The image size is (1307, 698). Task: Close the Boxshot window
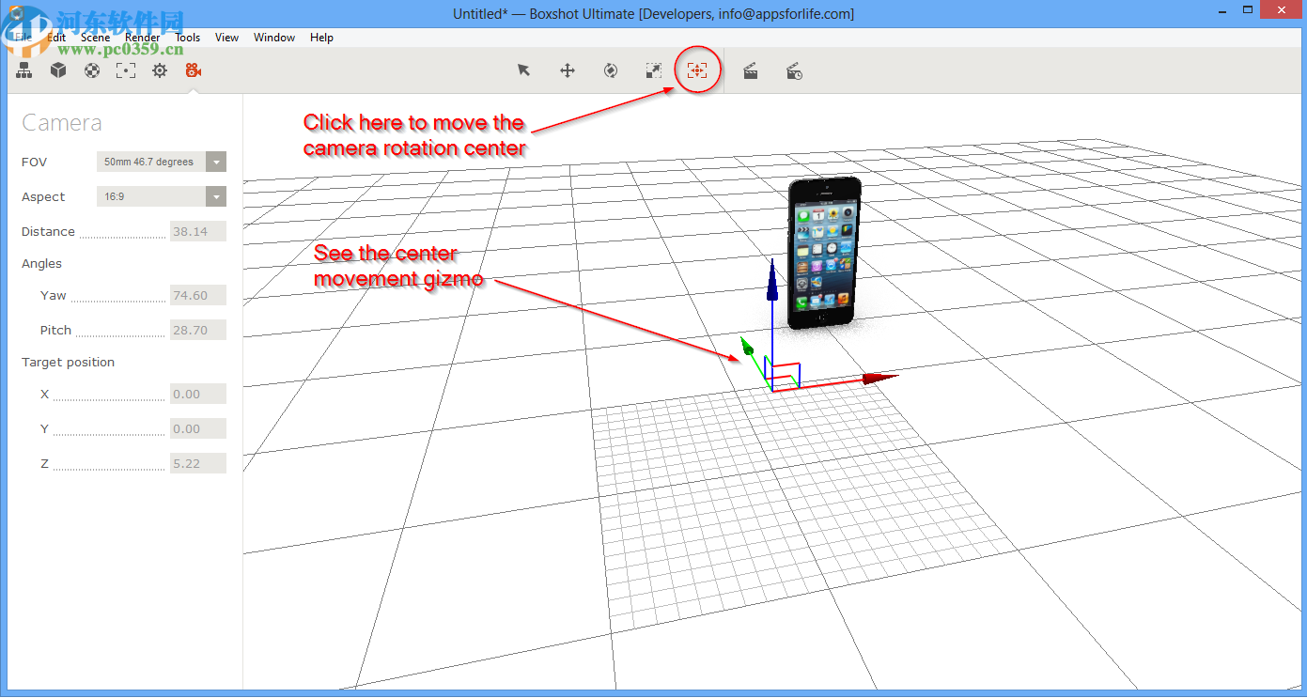[1283, 9]
